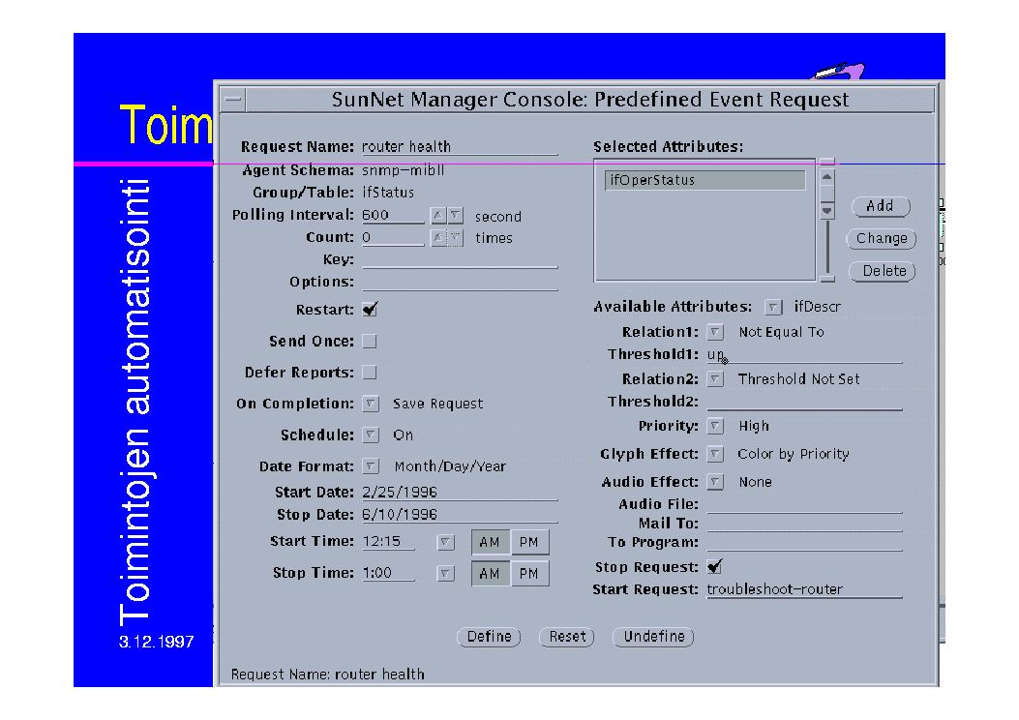Viewport: 1019px width, 720px height.
Task: Click the Count input field
Action: [x=393, y=238]
